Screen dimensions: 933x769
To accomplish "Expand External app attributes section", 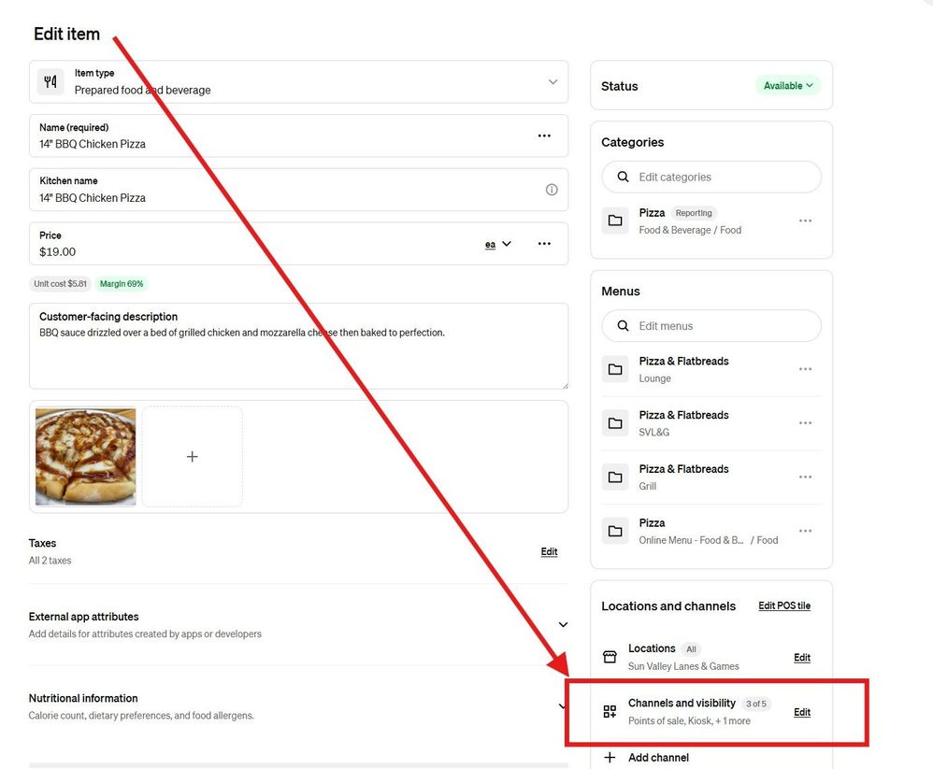I will coord(563,624).
